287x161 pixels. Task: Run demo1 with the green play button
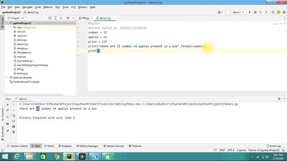tap(250, 12)
